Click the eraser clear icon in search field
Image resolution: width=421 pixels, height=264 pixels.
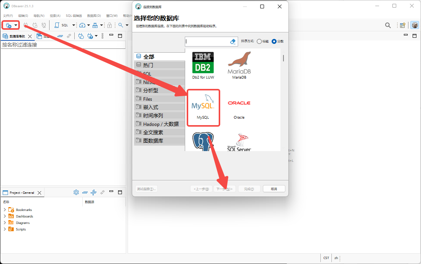233,42
